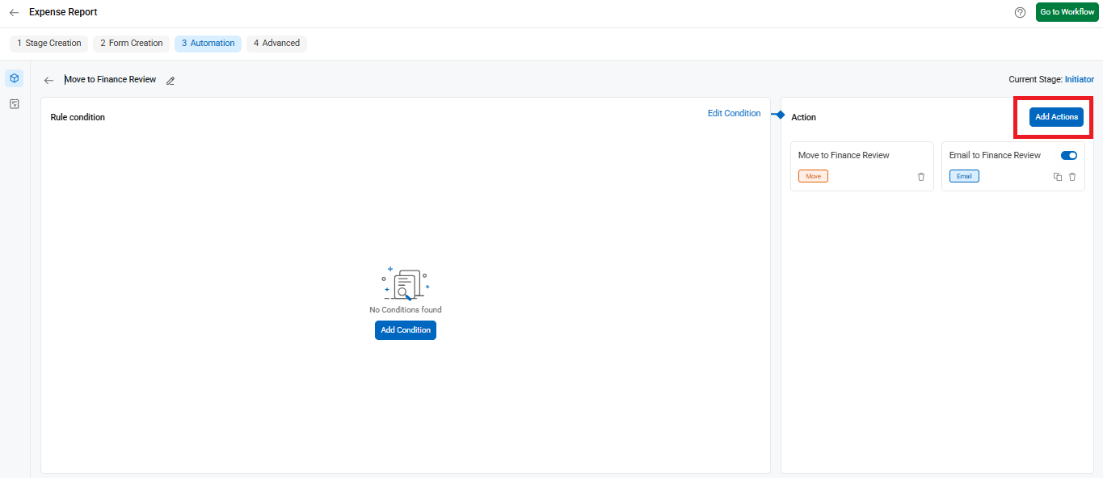Image resolution: width=1103 pixels, height=478 pixels.
Task: Select the cube automation icon in sidebar
Action: (x=14, y=78)
